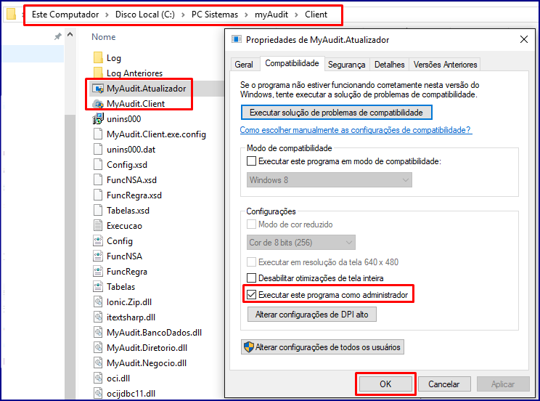
Task: Expand breadcrumb arrow after myAudit
Action: [296, 15]
